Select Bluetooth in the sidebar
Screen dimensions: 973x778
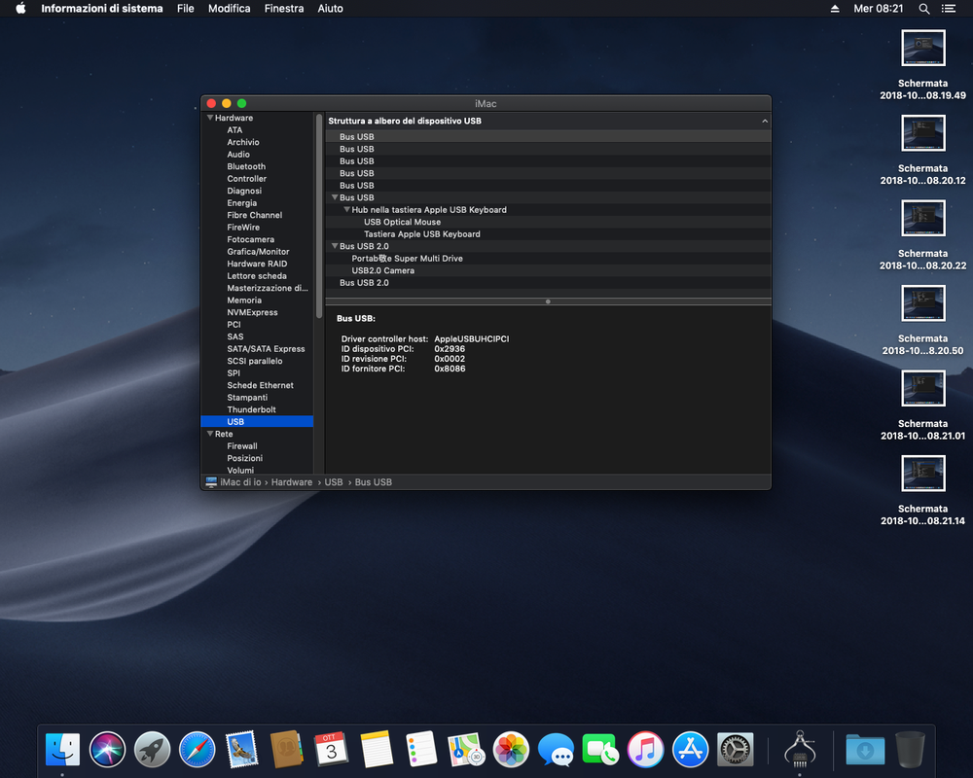246,166
